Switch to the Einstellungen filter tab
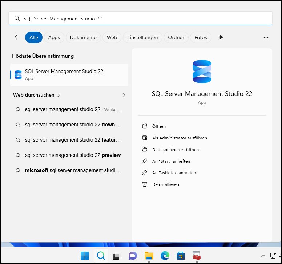The image size is (282, 264). point(142,37)
